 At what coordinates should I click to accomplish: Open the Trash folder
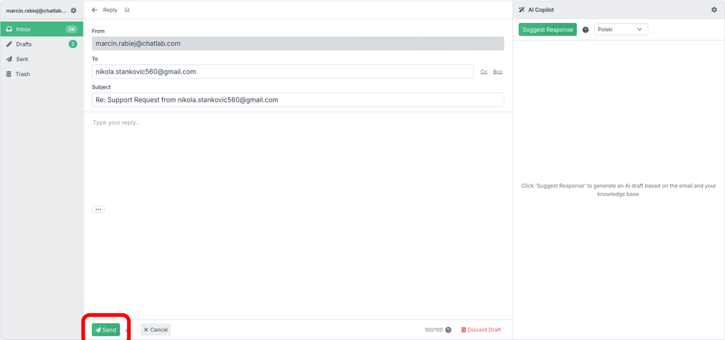tap(42, 74)
